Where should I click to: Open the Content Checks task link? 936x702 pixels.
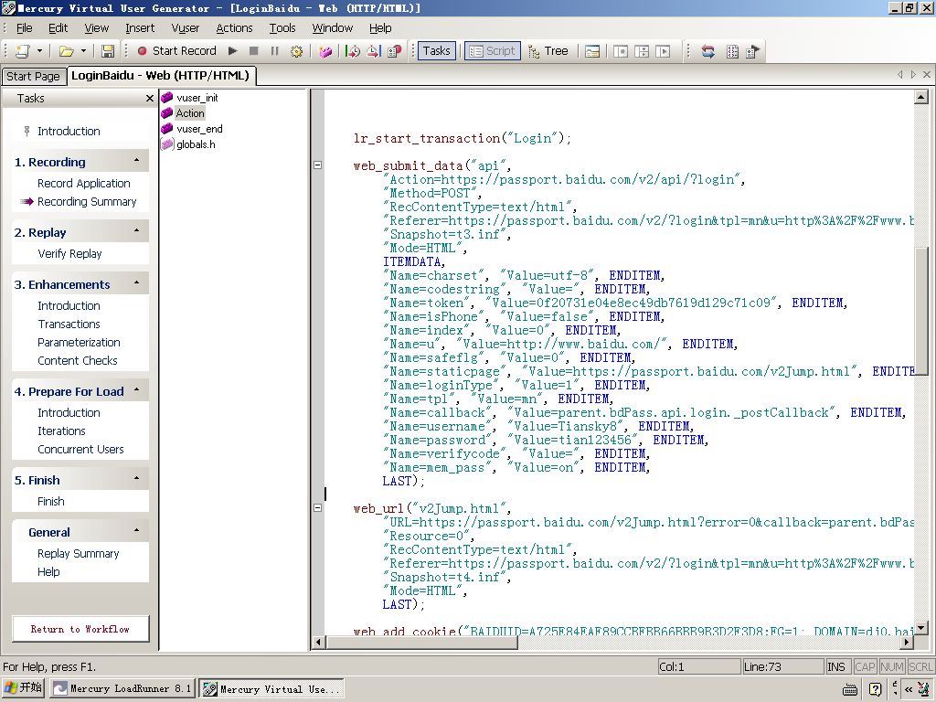coord(78,360)
